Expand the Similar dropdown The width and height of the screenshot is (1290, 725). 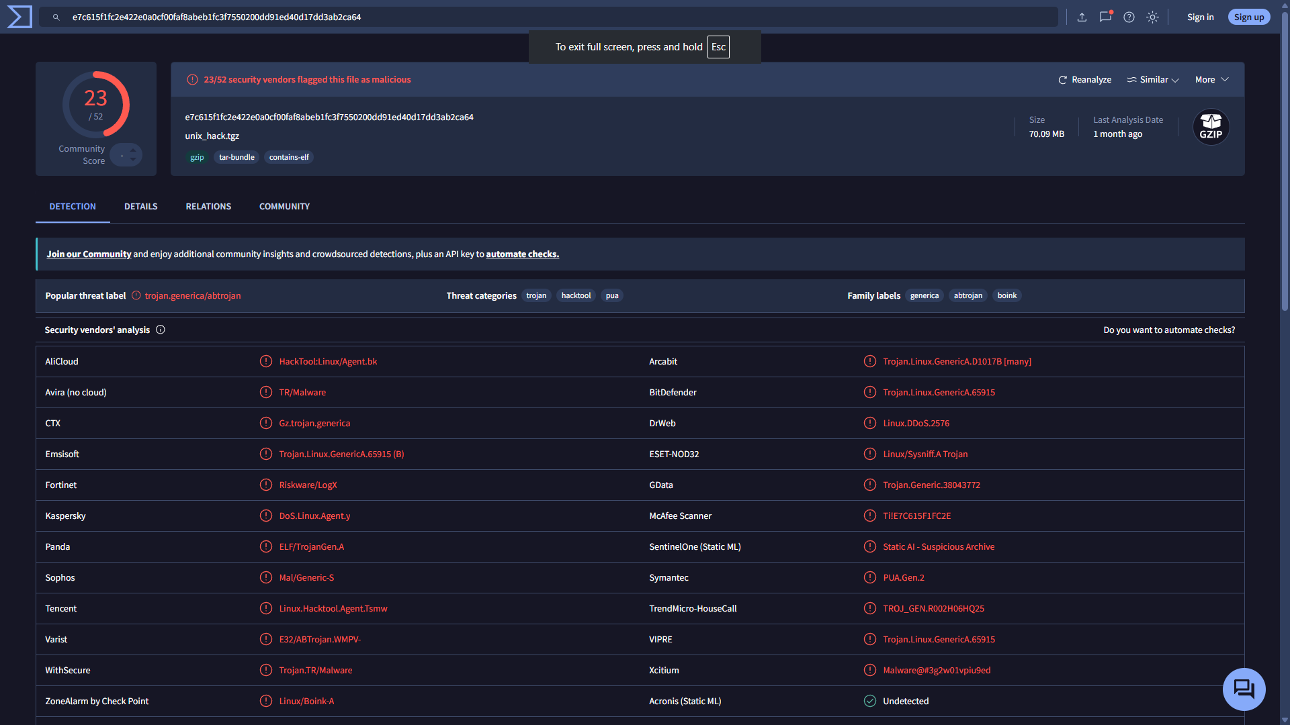[x=1153, y=79]
